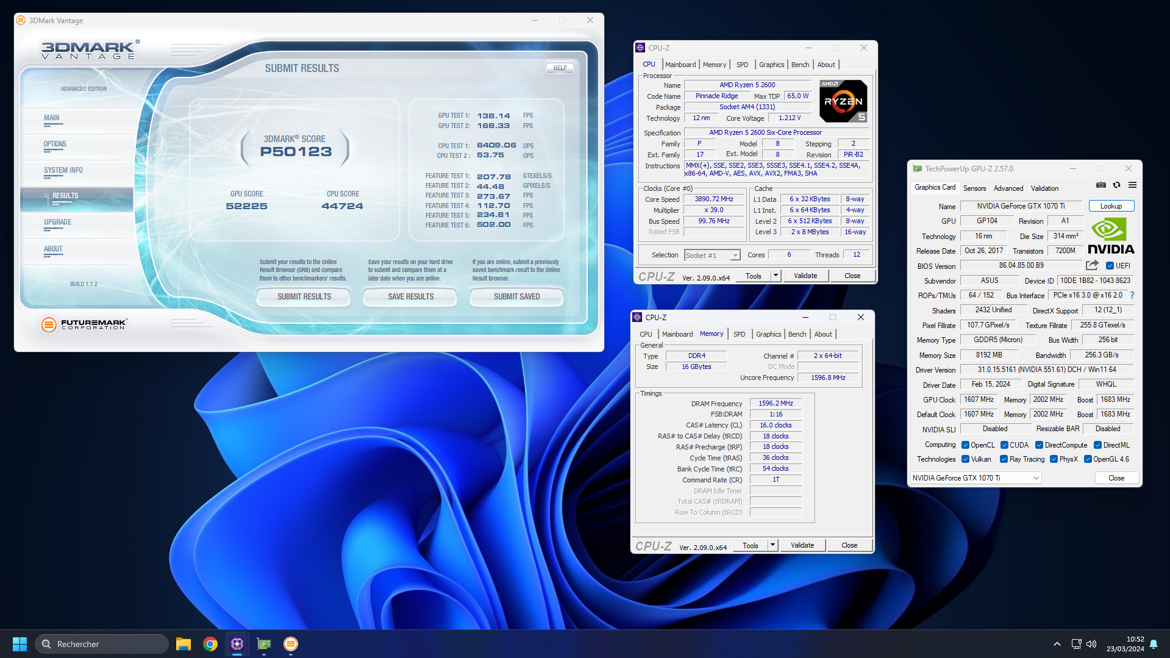Click the Ryzen 5 logo in CPU-Z
The image size is (1170, 658).
click(x=843, y=101)
